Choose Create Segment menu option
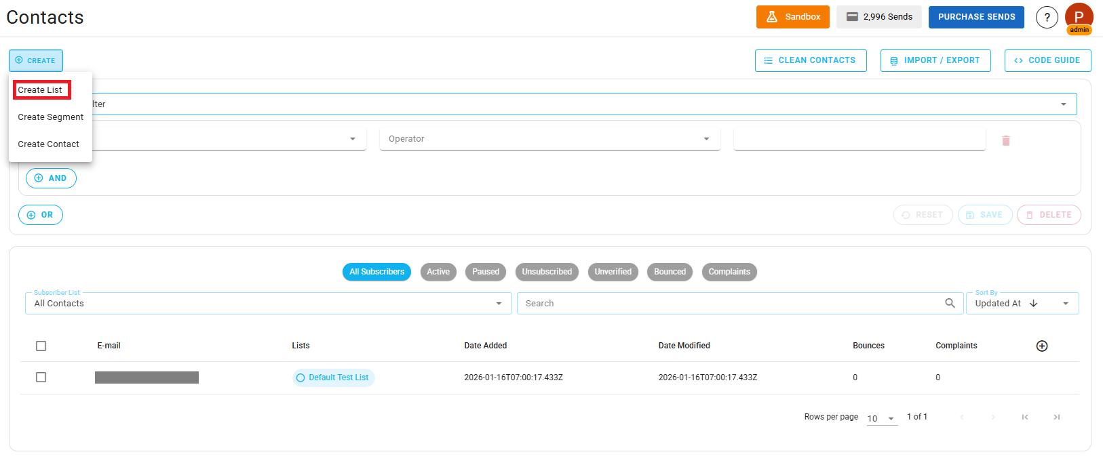 pyautogui.click(x=51, y=117)
